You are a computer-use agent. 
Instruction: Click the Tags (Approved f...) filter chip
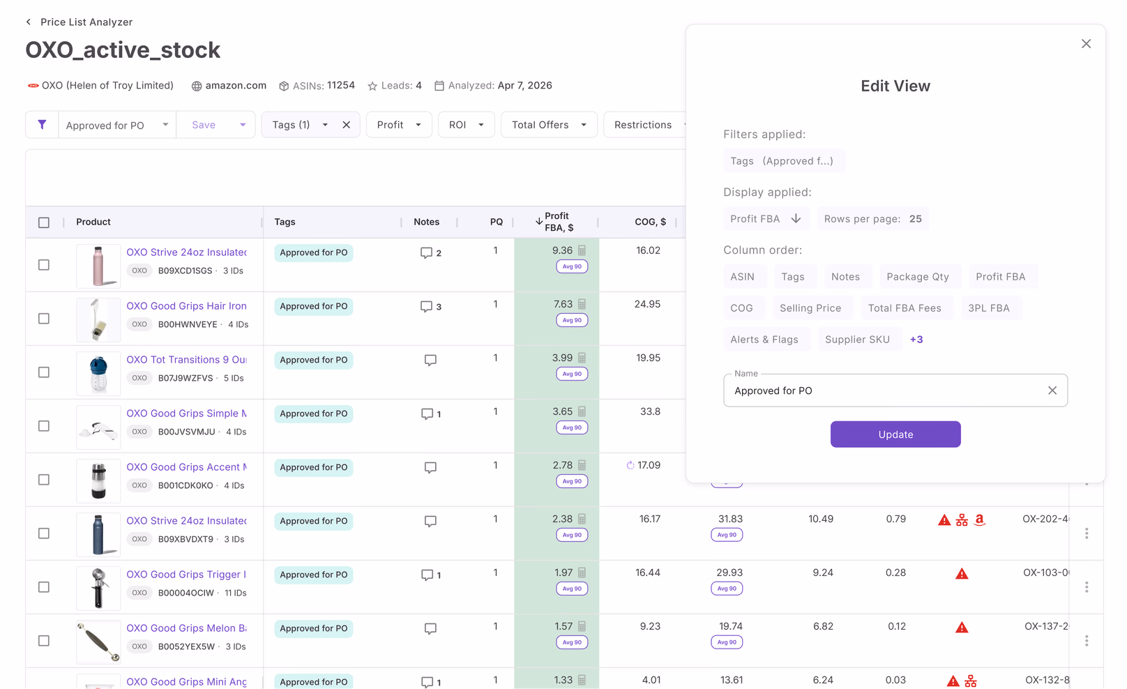point(784,161)
